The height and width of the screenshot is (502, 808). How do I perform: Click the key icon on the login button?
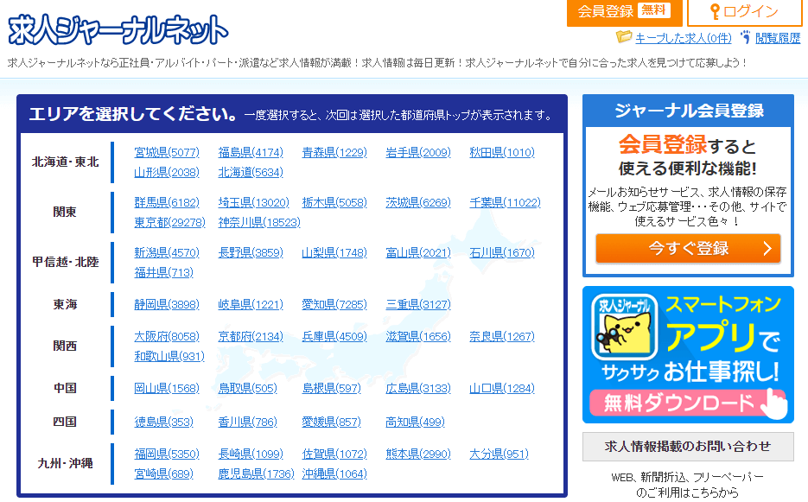715,11
